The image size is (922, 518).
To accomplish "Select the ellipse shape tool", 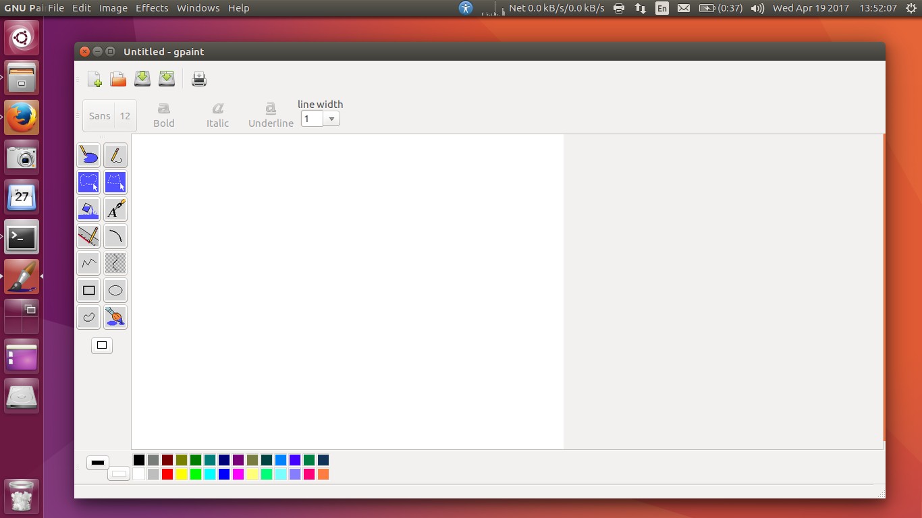I will click(115, 290).
